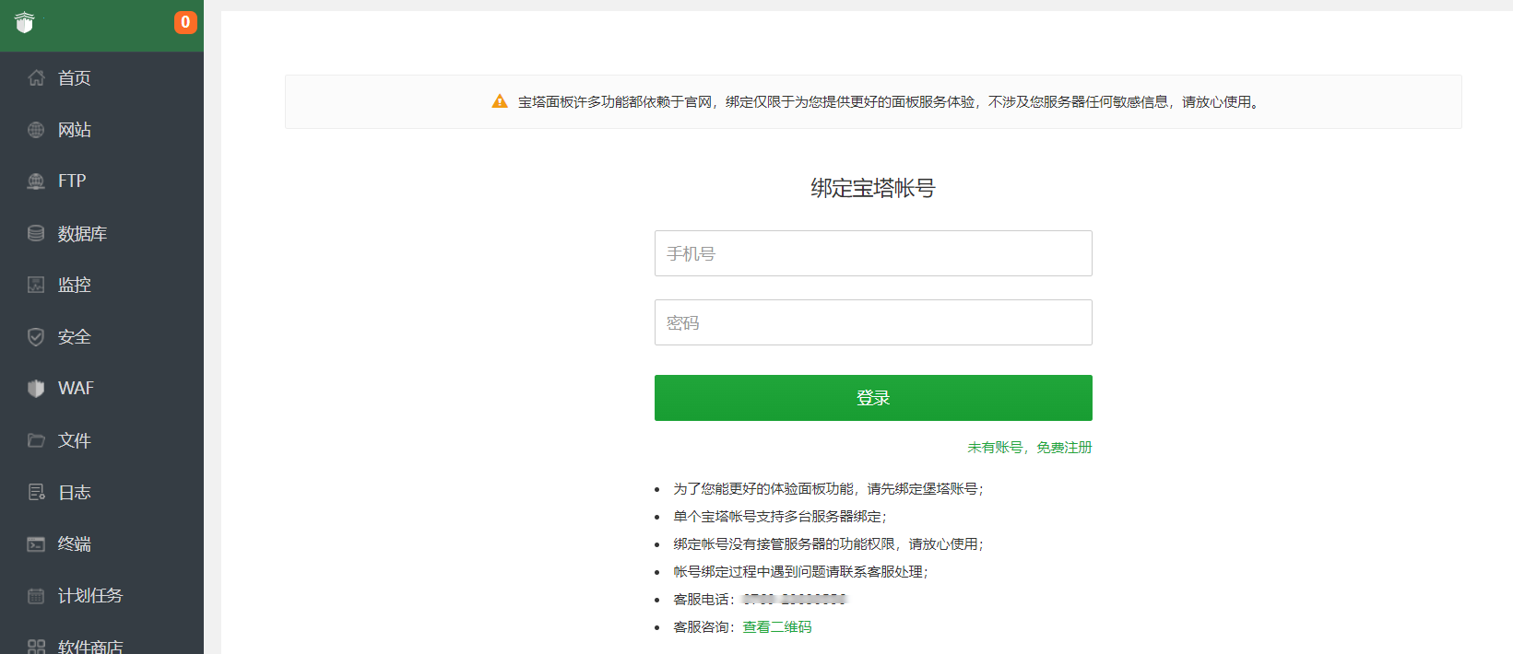
Task: Click the calendar icon beside 计划任务
Action: (36, 596)
